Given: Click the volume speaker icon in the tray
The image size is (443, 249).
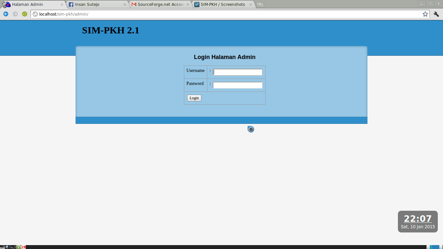Looking at the screenshot, I should click(x=6, y=247).
